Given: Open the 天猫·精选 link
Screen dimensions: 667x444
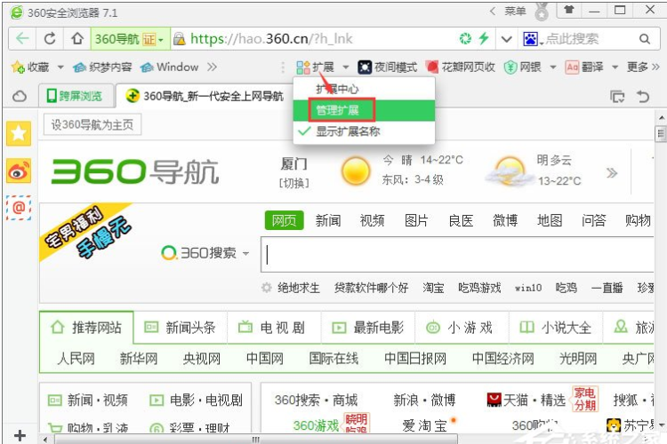Looking at the screenshot, I should coord(526,400).
